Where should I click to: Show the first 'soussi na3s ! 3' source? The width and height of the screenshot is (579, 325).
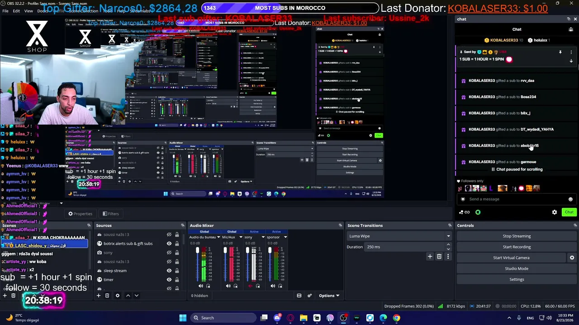(169, 235)
